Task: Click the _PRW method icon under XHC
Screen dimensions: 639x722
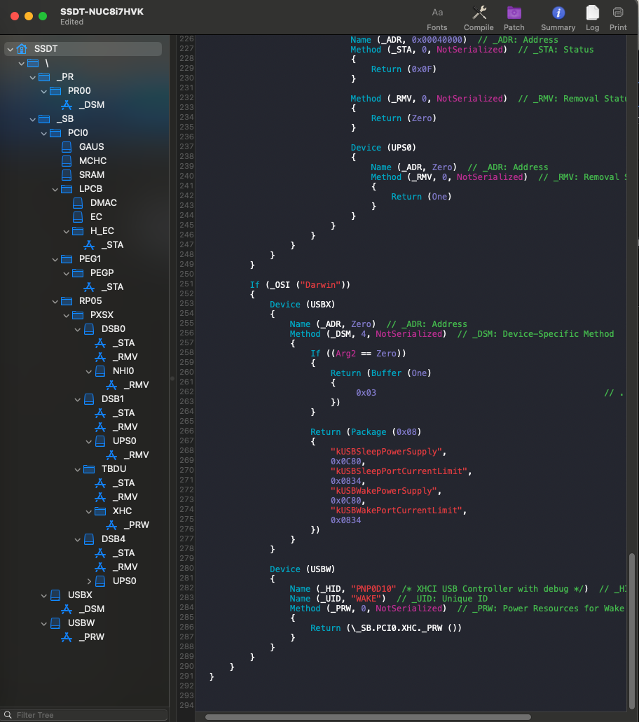Action: [111, 525]
